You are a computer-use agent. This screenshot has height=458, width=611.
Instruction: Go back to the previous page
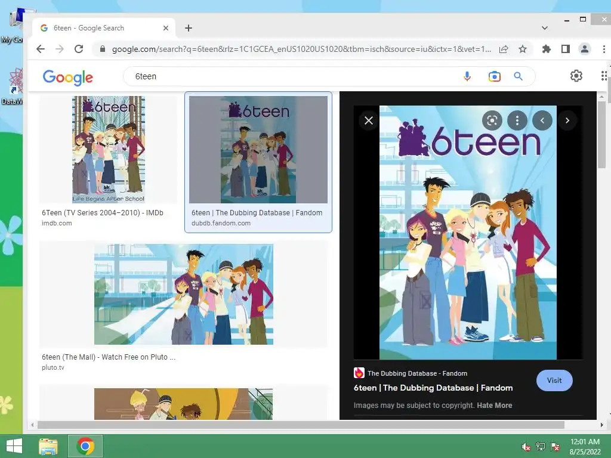click(x=41, y=49)
